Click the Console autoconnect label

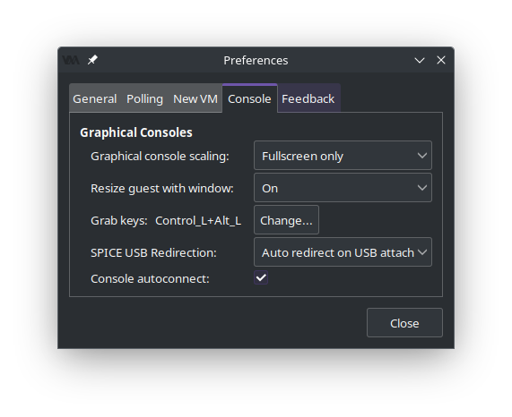150,279
